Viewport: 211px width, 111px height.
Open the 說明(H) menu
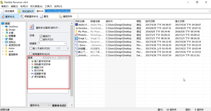58,6
